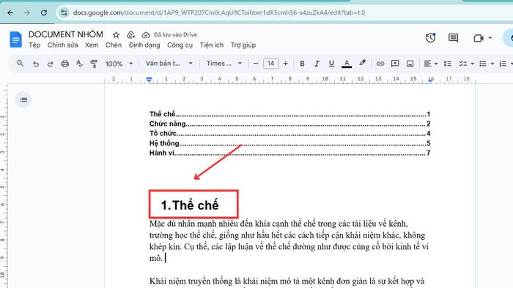Open the Chèn menu

click(113, 45)
